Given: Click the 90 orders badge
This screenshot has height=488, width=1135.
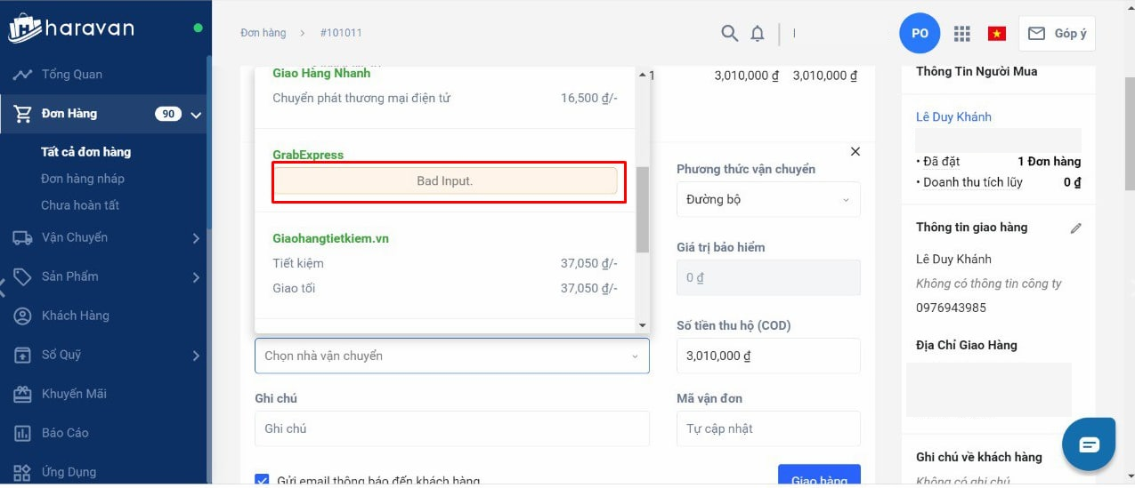Looking at the screenshot, I should coord(167,114).
